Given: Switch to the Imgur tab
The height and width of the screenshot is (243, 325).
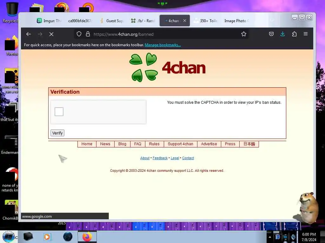Looking at the screenshot, I should click(x=49, y=21).
